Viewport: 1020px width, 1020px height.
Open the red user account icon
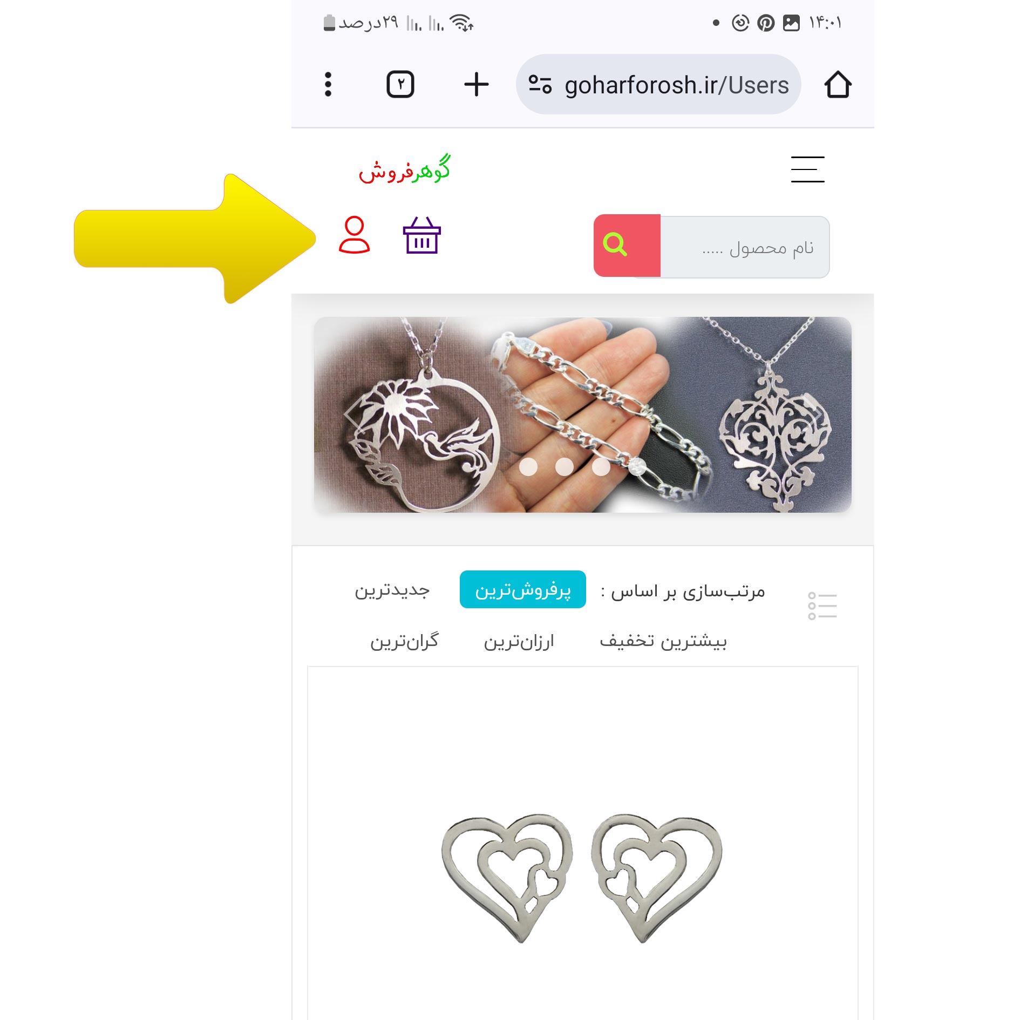(x=354, y=235)
